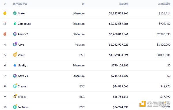Click the dForce logo icon
This screenshot has width=173, height=110.
(15, 96)
